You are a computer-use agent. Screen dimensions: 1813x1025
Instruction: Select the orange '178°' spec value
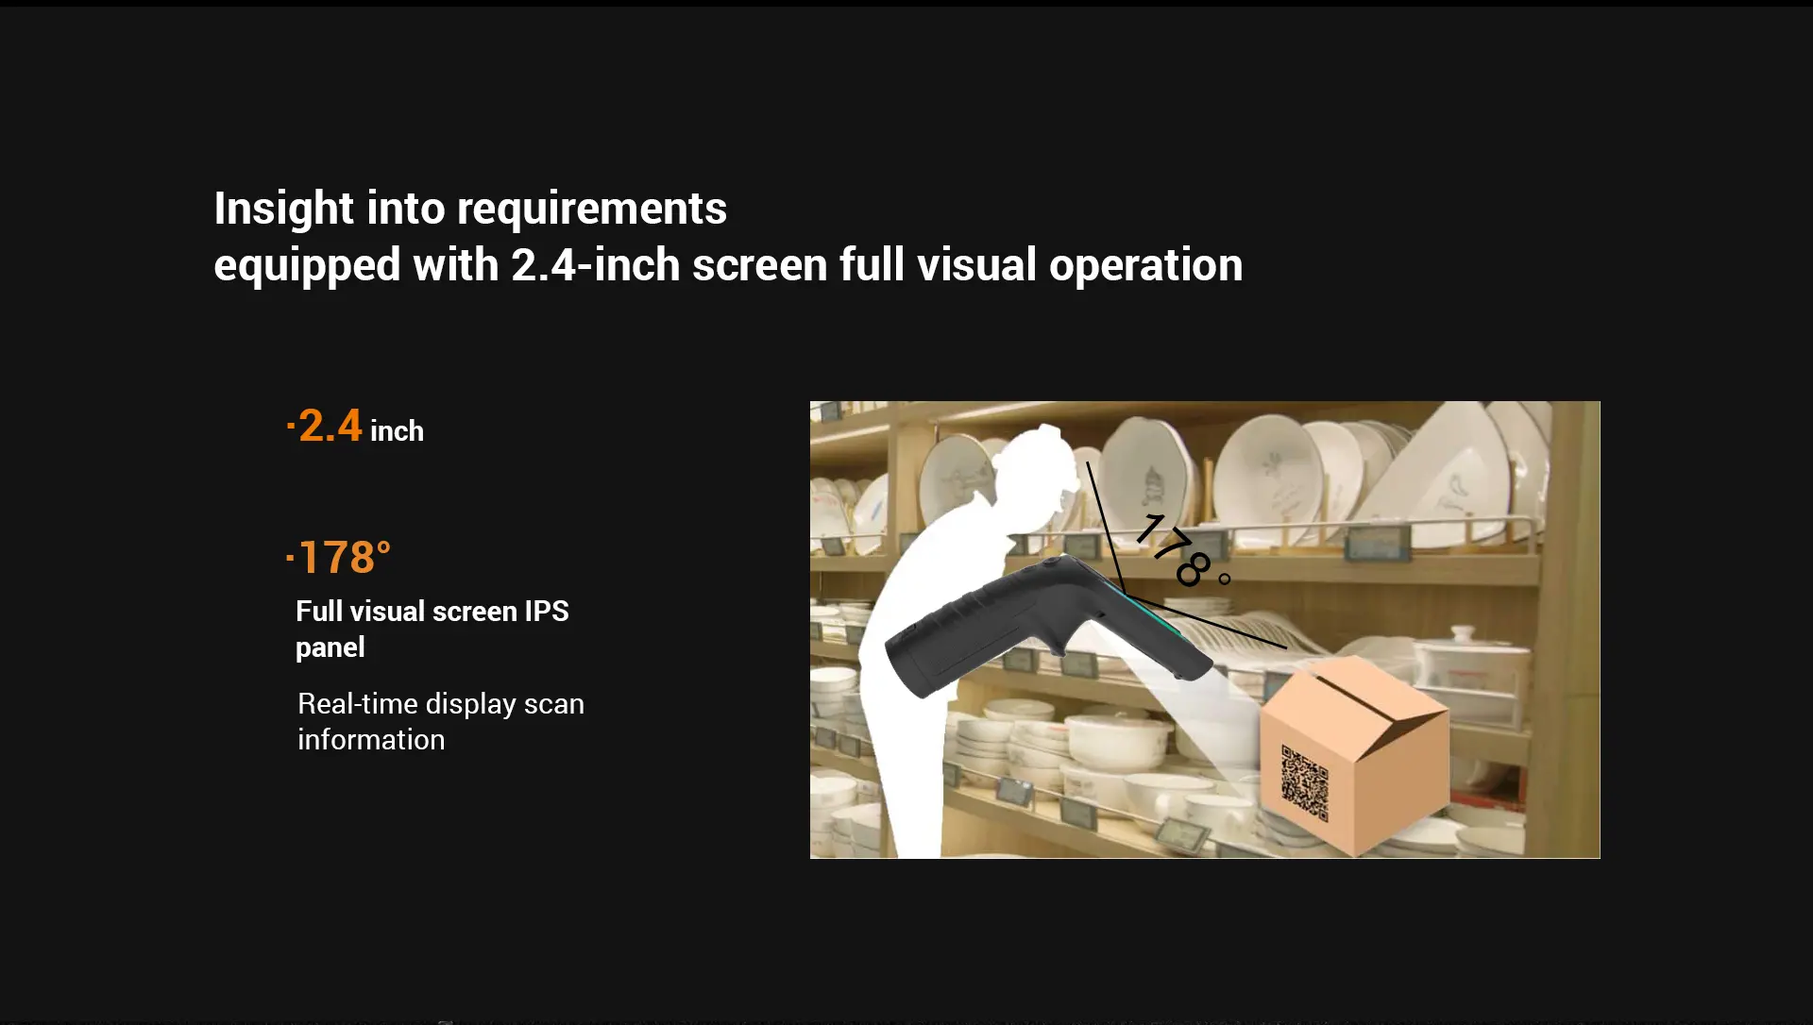(339, 558)
